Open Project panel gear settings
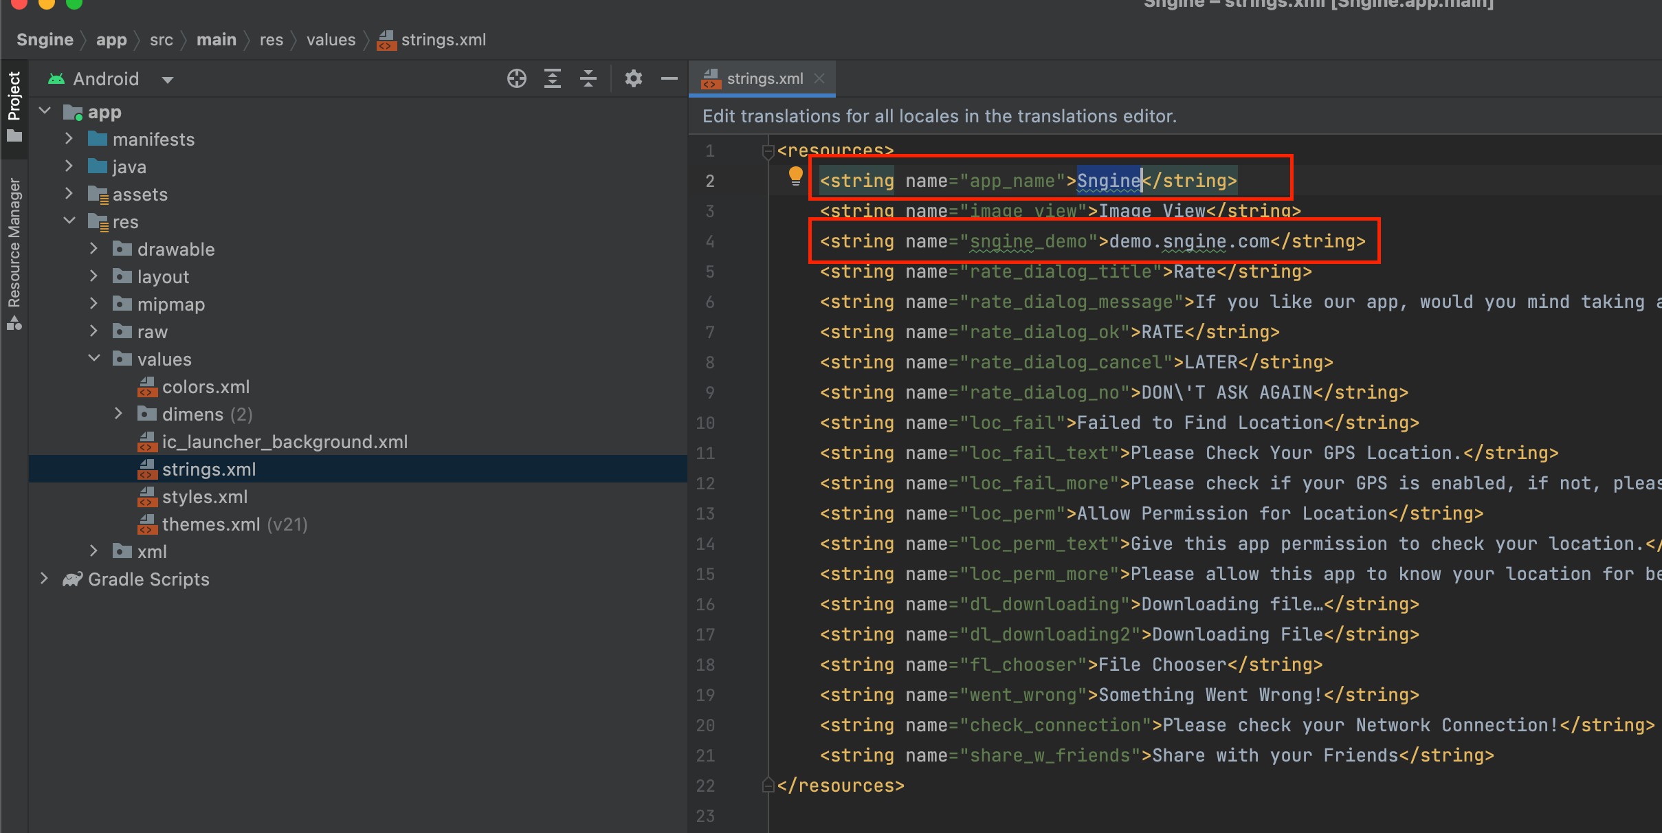 tap(633, 79)
